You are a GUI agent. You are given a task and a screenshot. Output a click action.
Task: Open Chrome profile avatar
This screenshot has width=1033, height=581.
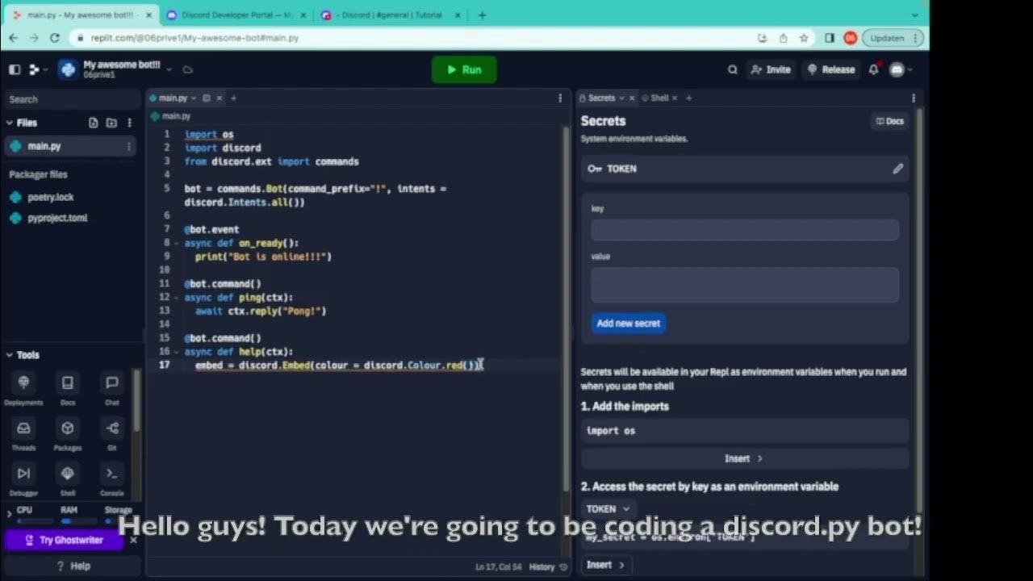tap(850, 38)
